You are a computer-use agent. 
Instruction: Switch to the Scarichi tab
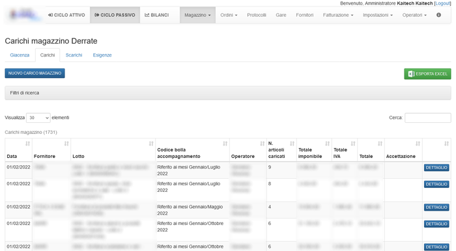[74, 55]
